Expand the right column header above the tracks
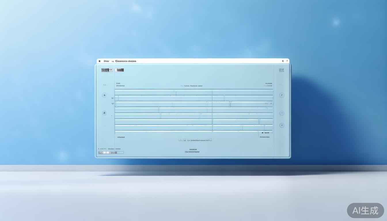 (x=268, y=86)
